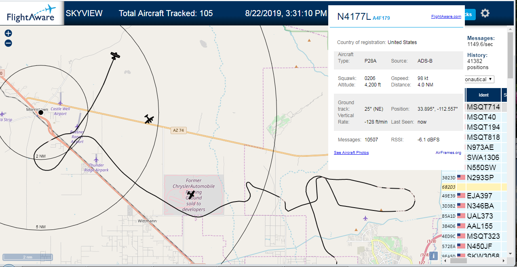This screenshot has width=517, height=267.
Task: Sort the table by Ident column header
Action: coord(483,95)
